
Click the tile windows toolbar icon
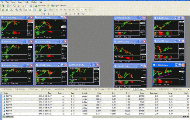tap(35, 10)
